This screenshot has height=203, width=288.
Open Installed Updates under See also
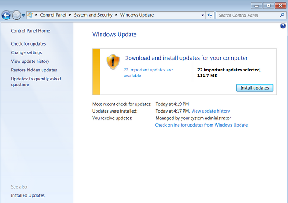click(28, 195)
